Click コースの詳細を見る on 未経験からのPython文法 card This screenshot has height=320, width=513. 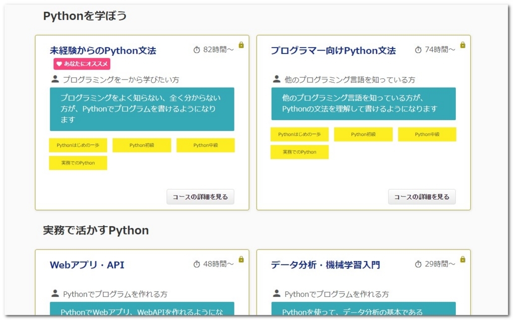point(200,196)
